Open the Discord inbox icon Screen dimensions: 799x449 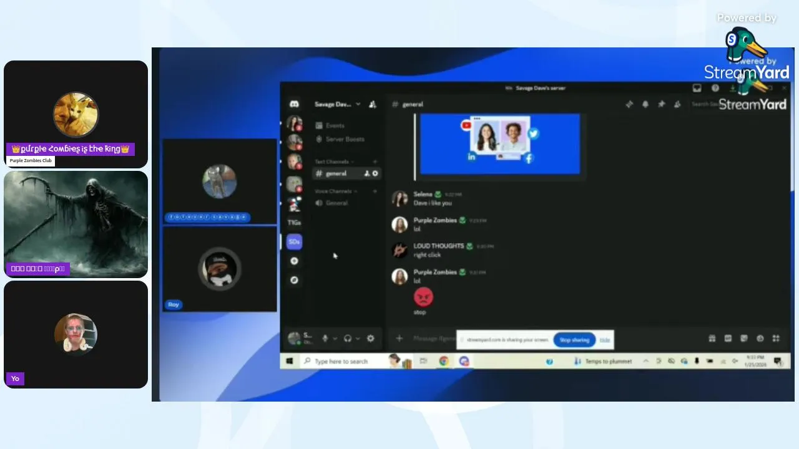697,89
